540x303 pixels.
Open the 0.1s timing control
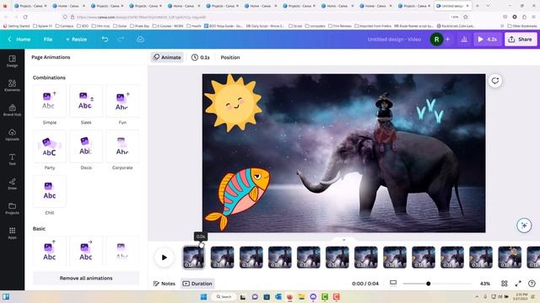click(x=201, y=57)
